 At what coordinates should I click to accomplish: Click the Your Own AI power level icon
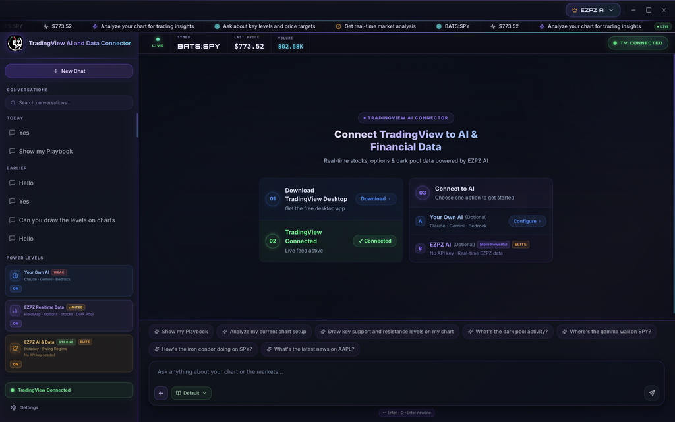click(15, 276)
